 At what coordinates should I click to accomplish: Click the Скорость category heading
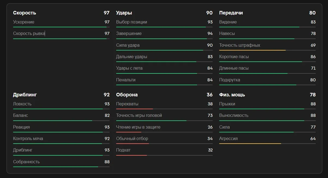click(x=25, y=13)
